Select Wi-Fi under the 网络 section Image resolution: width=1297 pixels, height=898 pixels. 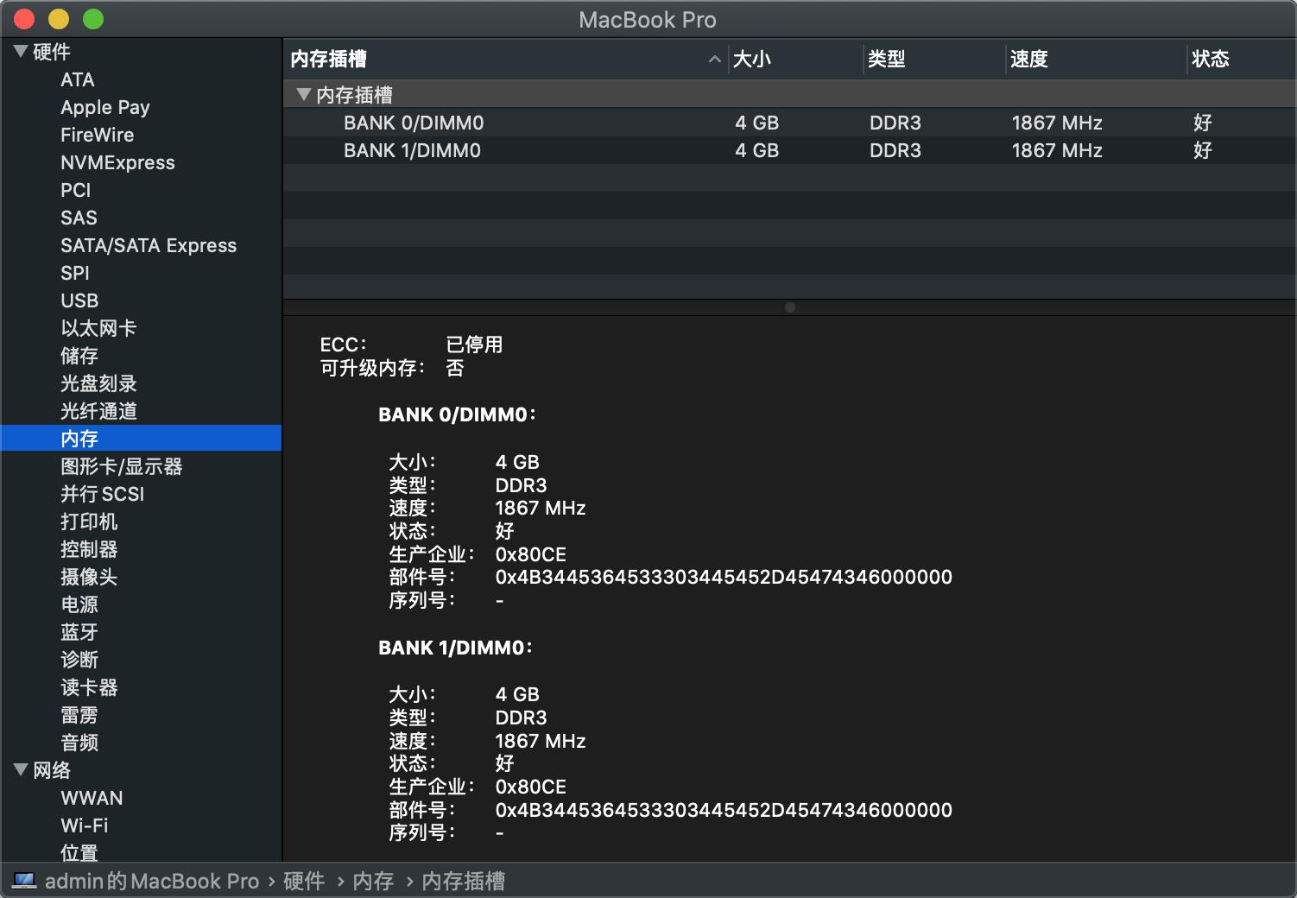pos(84,825)
